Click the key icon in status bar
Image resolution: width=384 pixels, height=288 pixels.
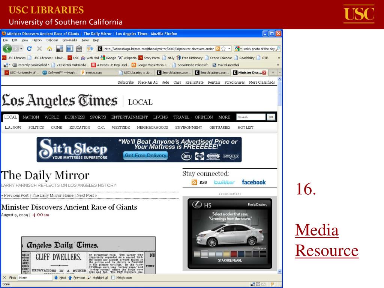tap(272, 284)
